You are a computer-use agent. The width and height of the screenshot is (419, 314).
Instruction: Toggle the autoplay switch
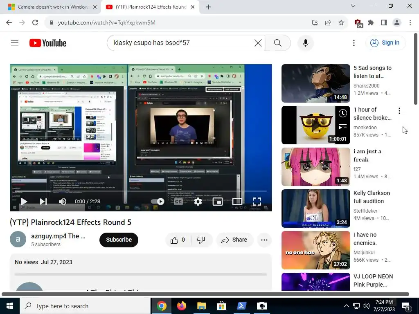coord(158,201)
